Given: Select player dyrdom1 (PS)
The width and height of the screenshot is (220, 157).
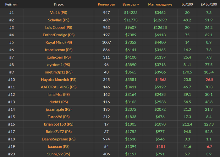Looking at the screenshot, I should tap(58, 65).
